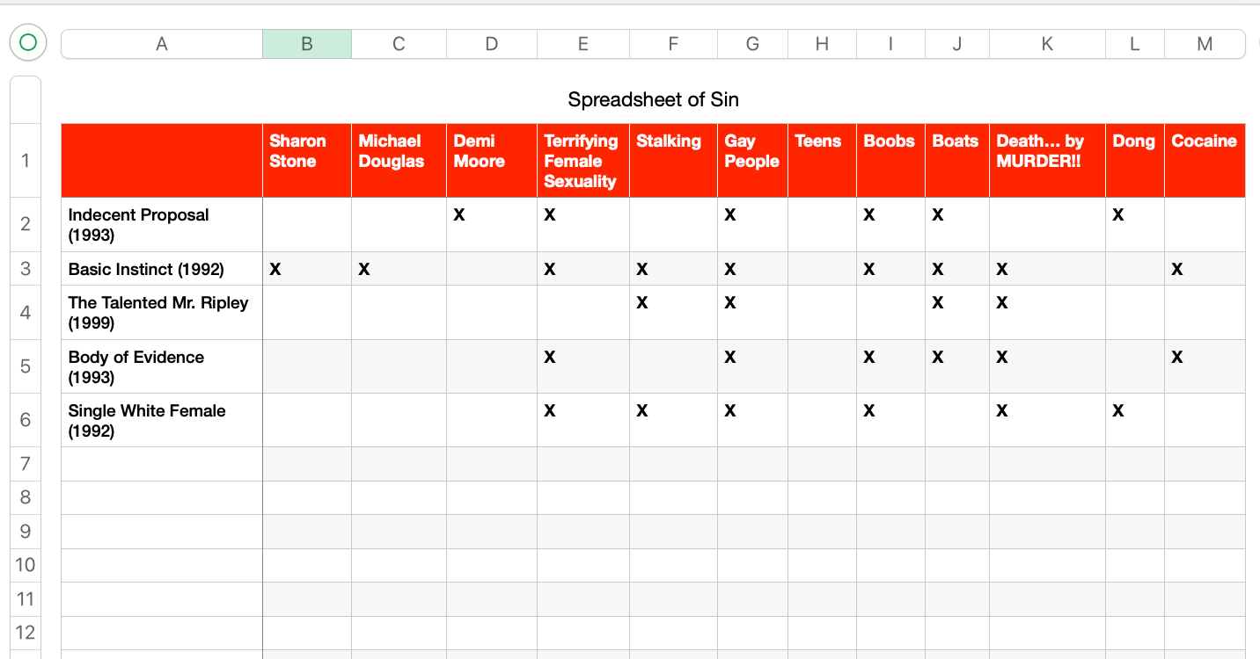
Task: Select column A header
Action: pyautogui.click(x=162, y=44)
